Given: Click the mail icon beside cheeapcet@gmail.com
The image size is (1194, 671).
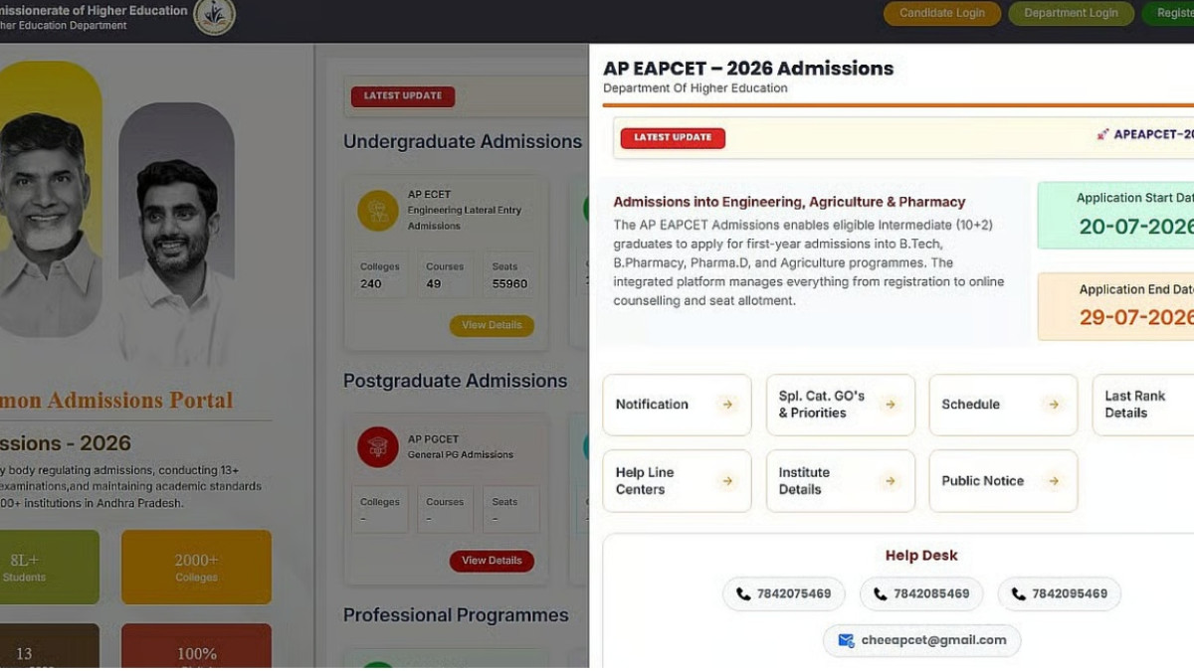Looking at the screenshot, I should click(x=846, y=640).
